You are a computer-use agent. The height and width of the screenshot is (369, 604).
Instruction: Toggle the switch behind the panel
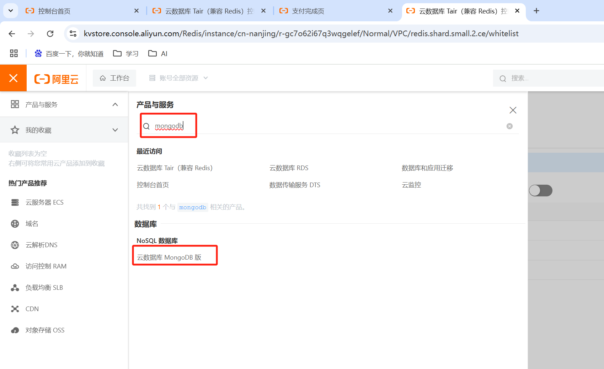[540, 191]
